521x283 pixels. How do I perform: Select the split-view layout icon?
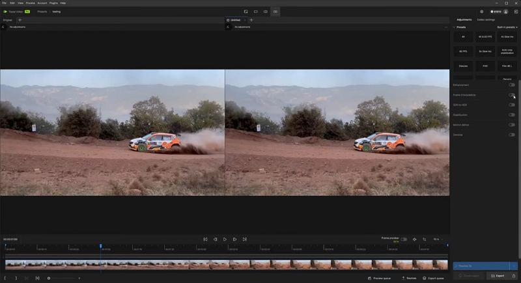[266, 12]
